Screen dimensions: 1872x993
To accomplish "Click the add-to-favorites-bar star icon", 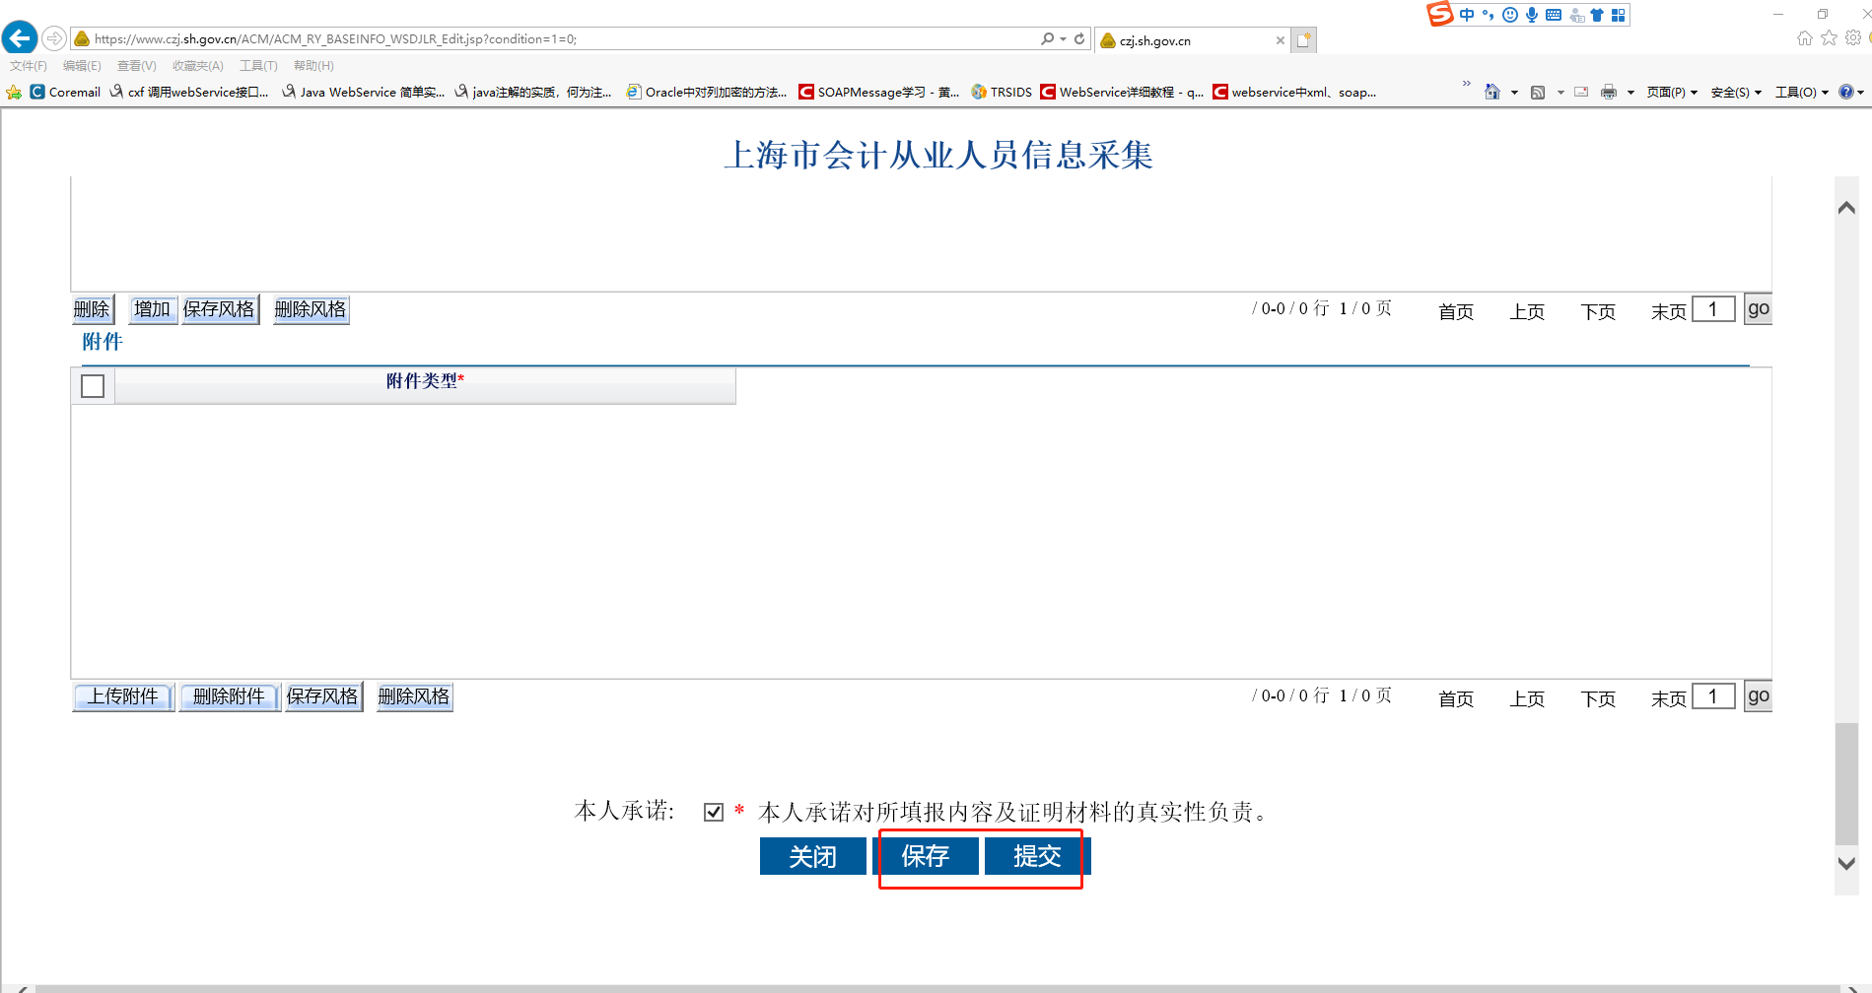I will pyautogui.click(x=14, y=92).
